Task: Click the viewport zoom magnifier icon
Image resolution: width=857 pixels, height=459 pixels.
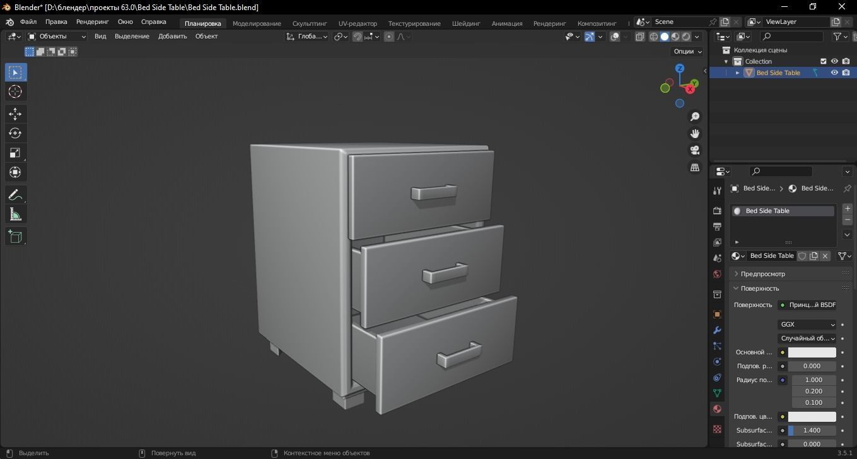Action: (x=695, y=117)
